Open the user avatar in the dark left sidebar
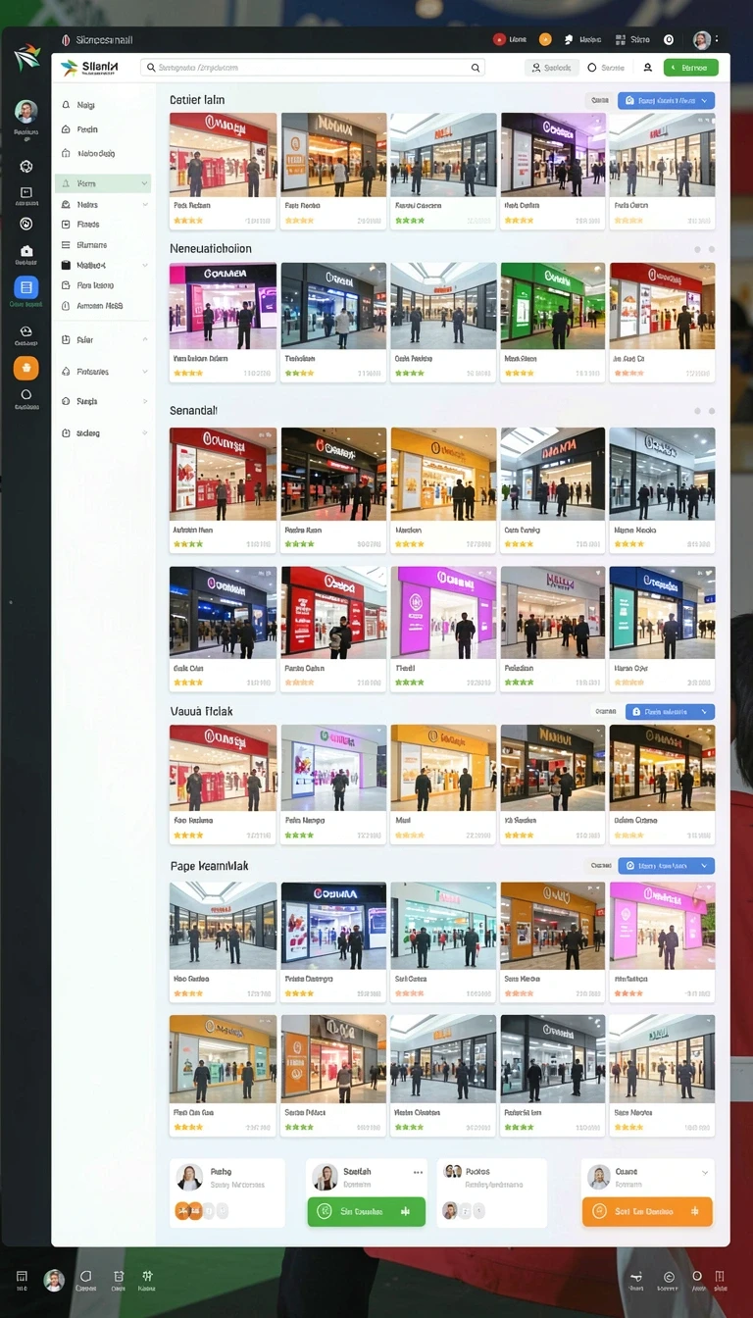 click(x=26, y=111)
